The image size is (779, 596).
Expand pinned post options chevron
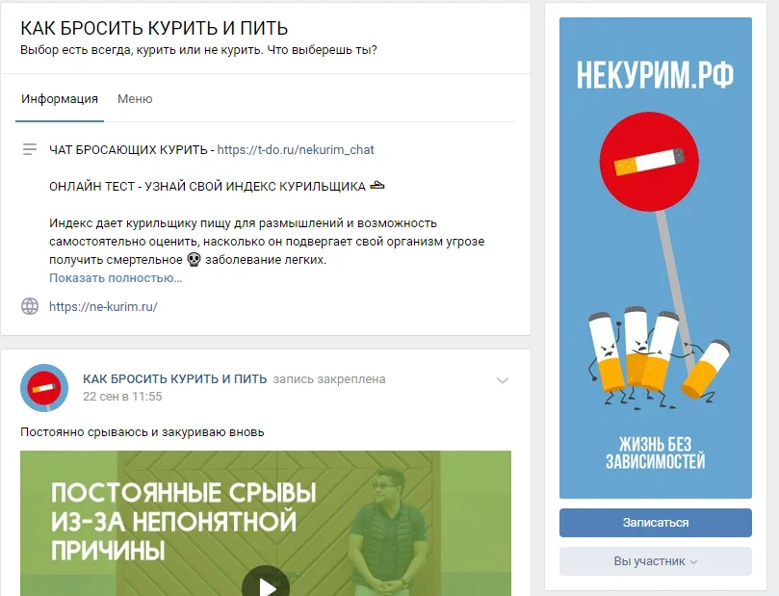[x=503, y=380]
